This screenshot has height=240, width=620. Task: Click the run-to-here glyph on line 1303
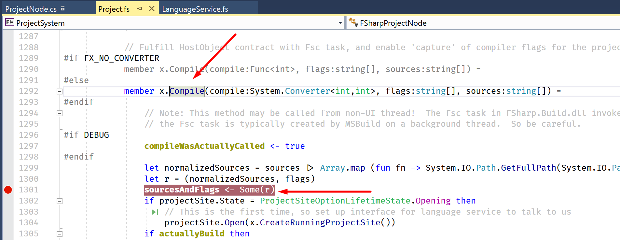(x=155, y=212)
